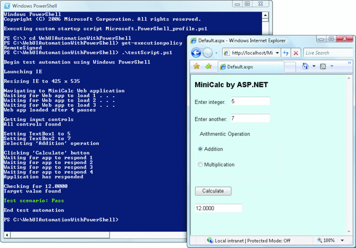This screenshot has width=356, height=248.
Task: Click the Back button in Internet Explorer
Action: tap(196, 53)
